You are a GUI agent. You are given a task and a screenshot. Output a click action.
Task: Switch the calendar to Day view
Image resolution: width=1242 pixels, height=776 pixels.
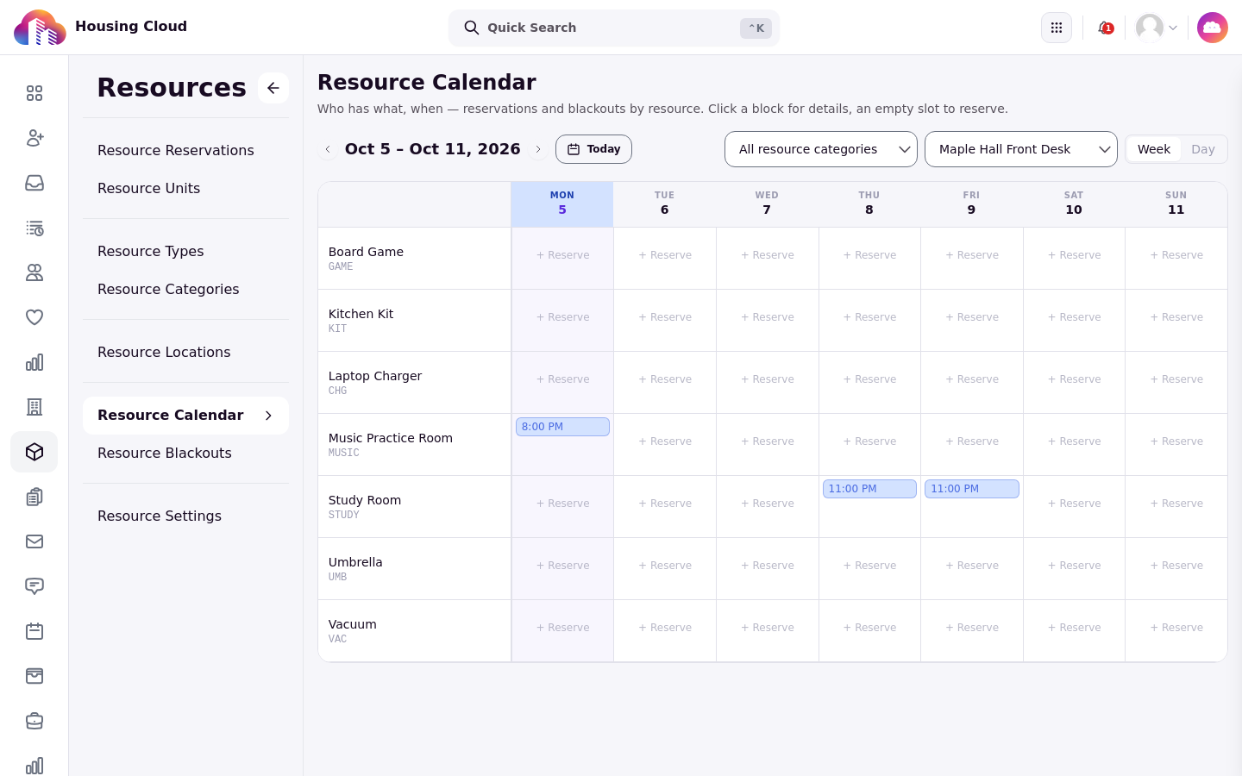(x=1203, y=149)
